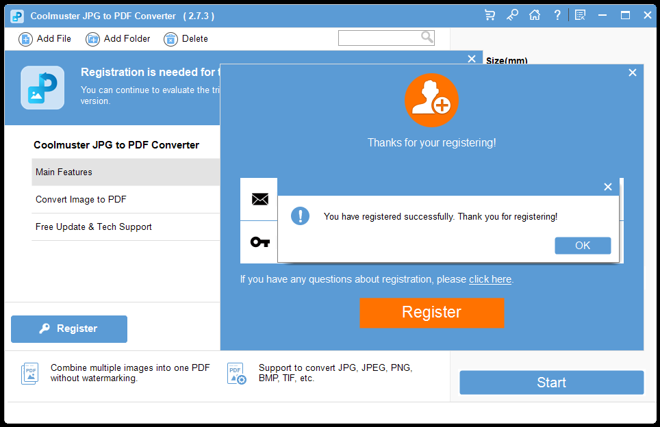Click the orange Register button
Screen dimensions: 660x427
click(431, 313)
